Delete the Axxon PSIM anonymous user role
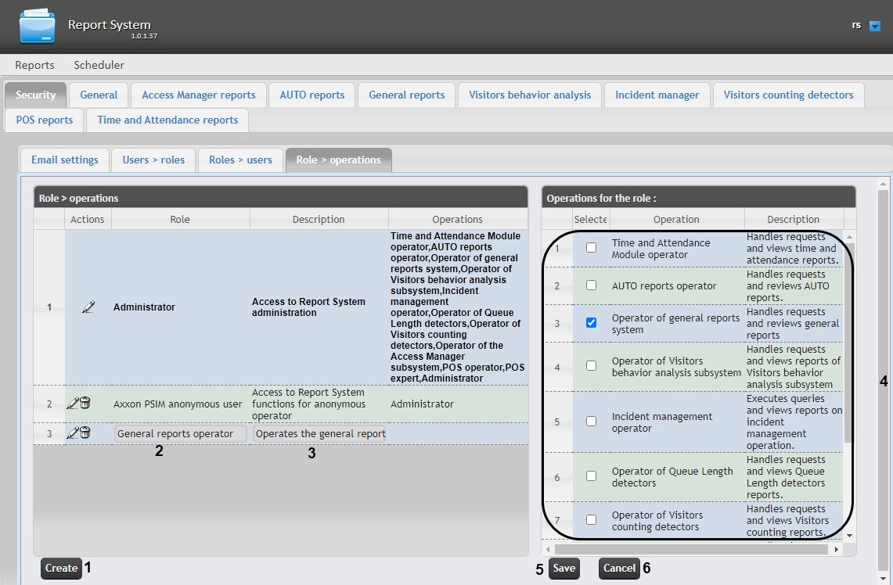 [x=85, y=404]
